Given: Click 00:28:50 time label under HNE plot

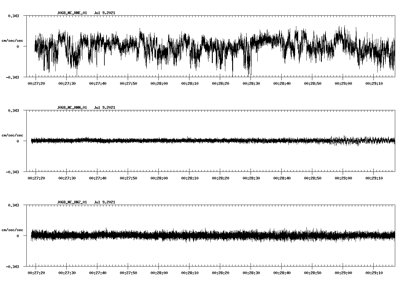Looking at the screenshot, I should pyautogui.click(x=313, y=83).
